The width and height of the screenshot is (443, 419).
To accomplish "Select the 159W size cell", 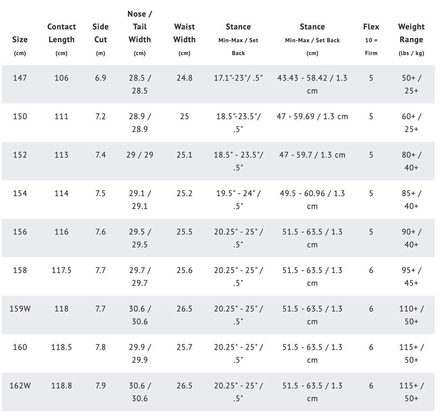I will coord(20,309).
